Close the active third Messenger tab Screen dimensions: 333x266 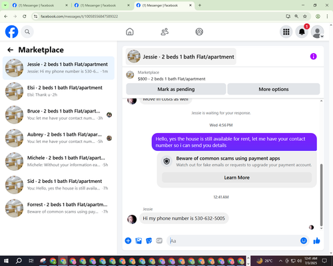click(190, 5)
